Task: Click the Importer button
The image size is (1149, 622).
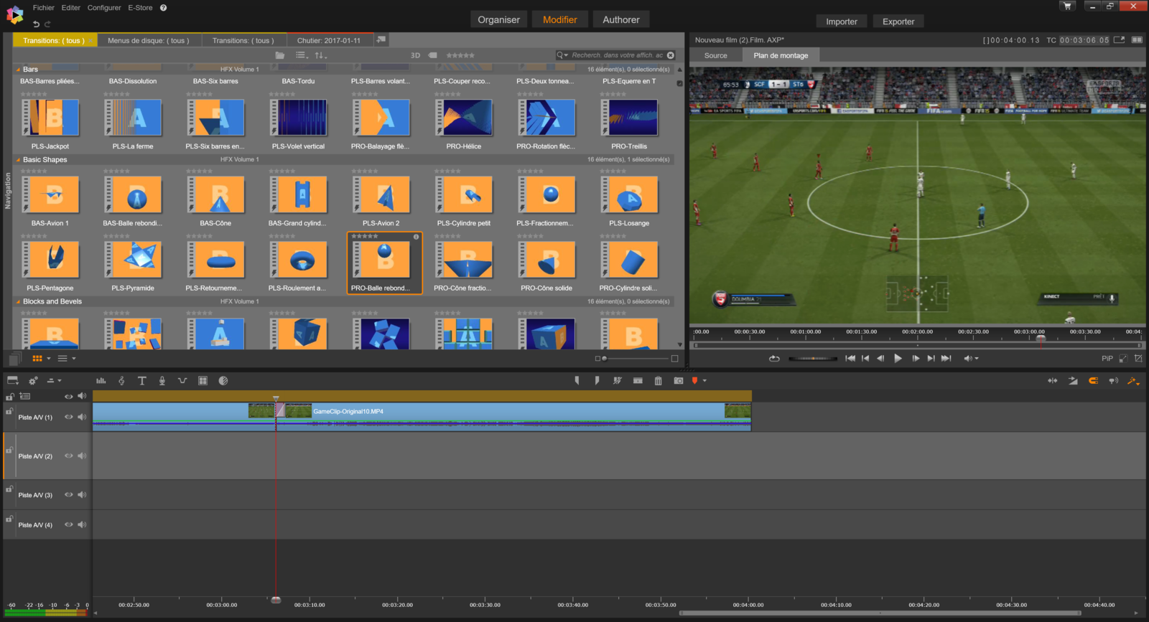Action: coord(842,22)
